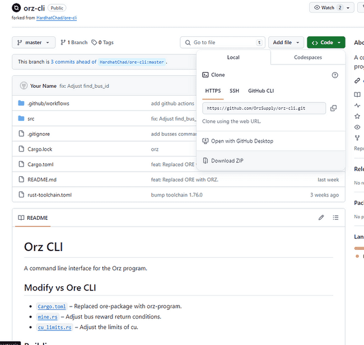364x345 pixels.
Task: Click the book icon beside README heading
Action: [21, 218]
